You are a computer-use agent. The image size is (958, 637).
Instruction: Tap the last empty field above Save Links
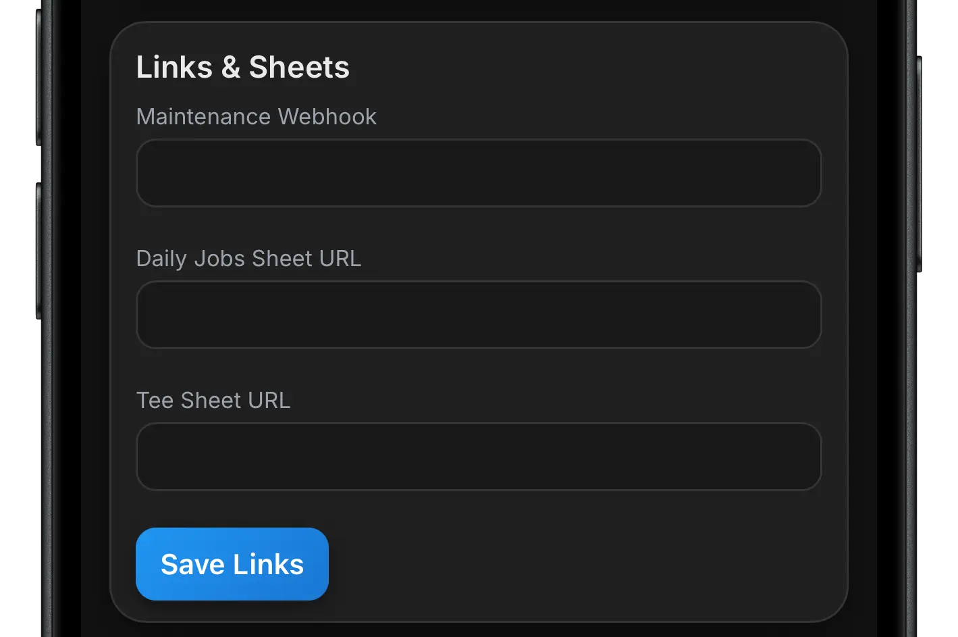pos(478,457)
